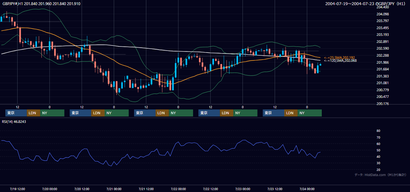410x192 pixels.
Task: Click price axis label 202.288
Action: click(x=382, y=55)
